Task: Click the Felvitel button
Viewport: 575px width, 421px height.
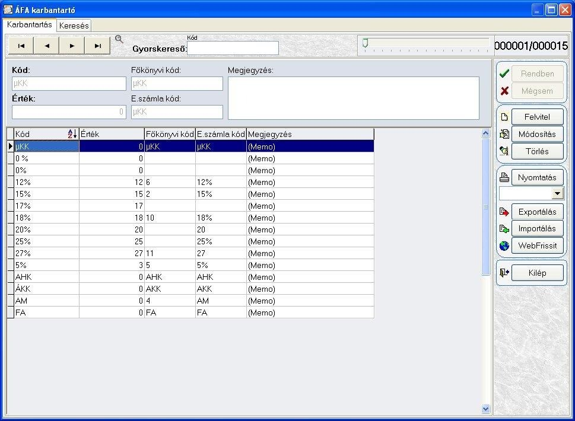Action: [x=537, y=117]
